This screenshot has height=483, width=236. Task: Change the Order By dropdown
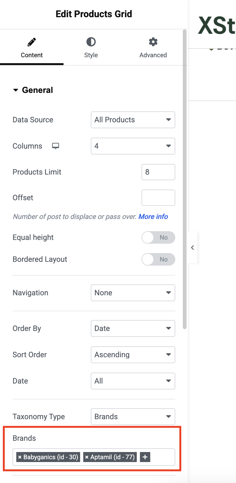(x=133, y=328)
